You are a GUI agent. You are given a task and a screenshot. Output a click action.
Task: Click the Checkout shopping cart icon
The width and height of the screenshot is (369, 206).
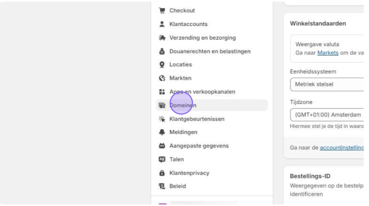[162, 10]
